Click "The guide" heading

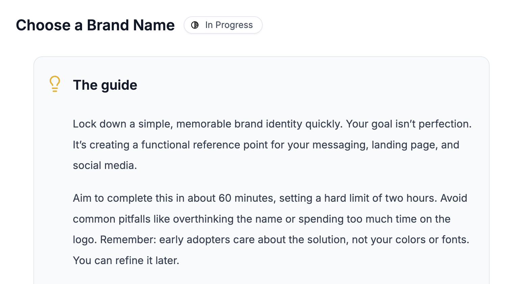point(105,85)
